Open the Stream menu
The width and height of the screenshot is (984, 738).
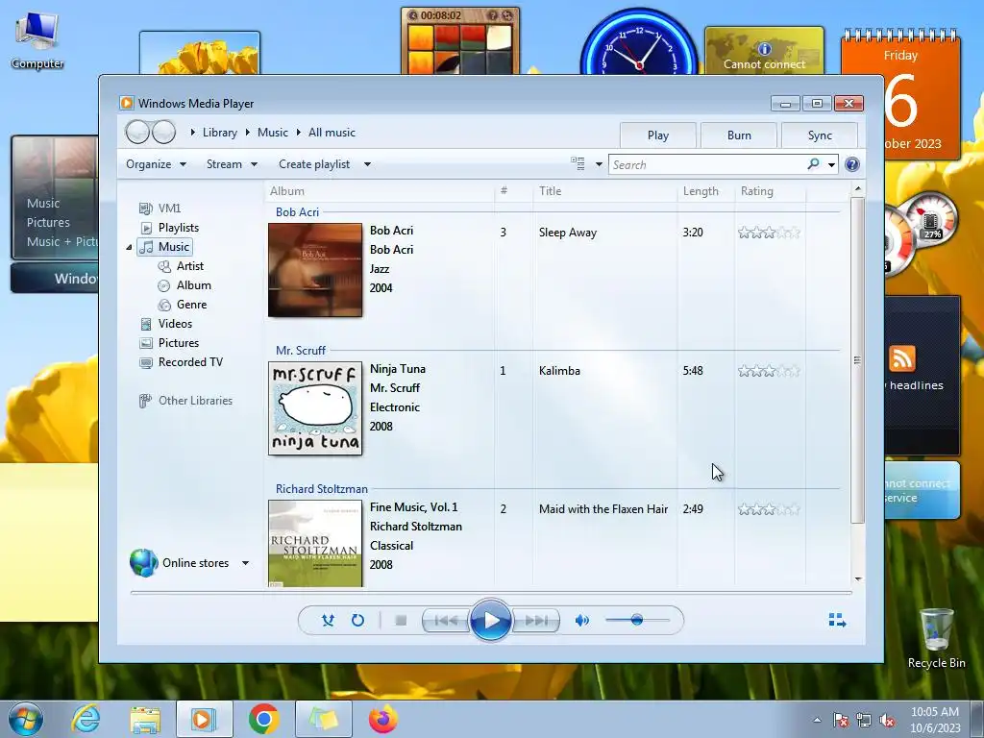(x=232, y=164)
